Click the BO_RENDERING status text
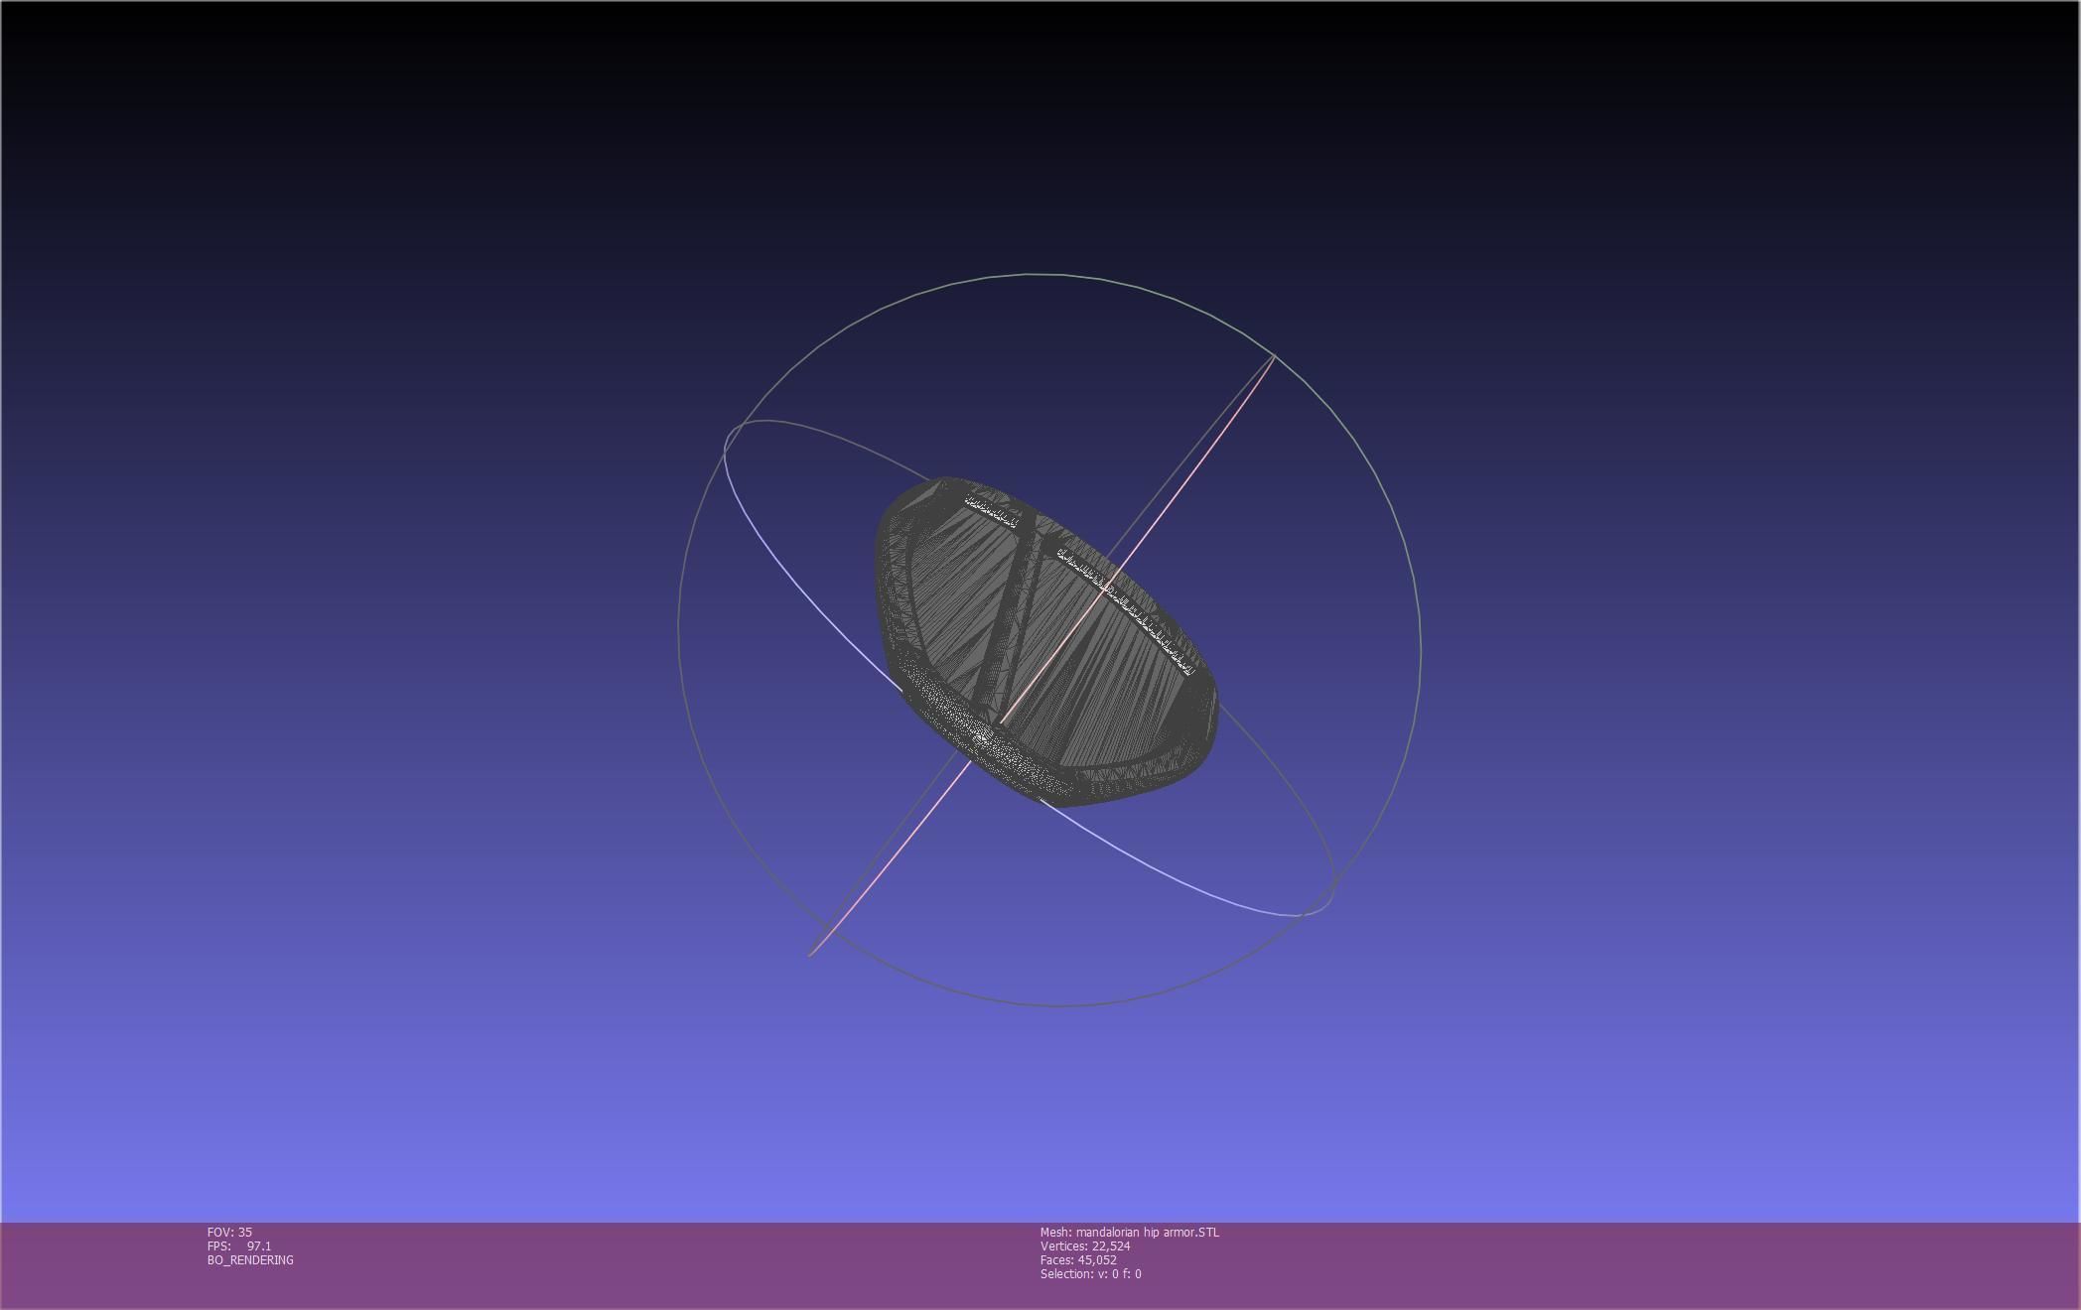This screenshot has height=1310, width=2081. (x=250, y=1259)
